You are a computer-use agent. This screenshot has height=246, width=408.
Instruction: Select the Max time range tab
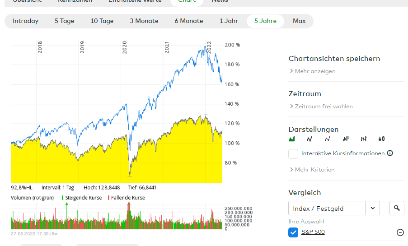tap(299, 21)
